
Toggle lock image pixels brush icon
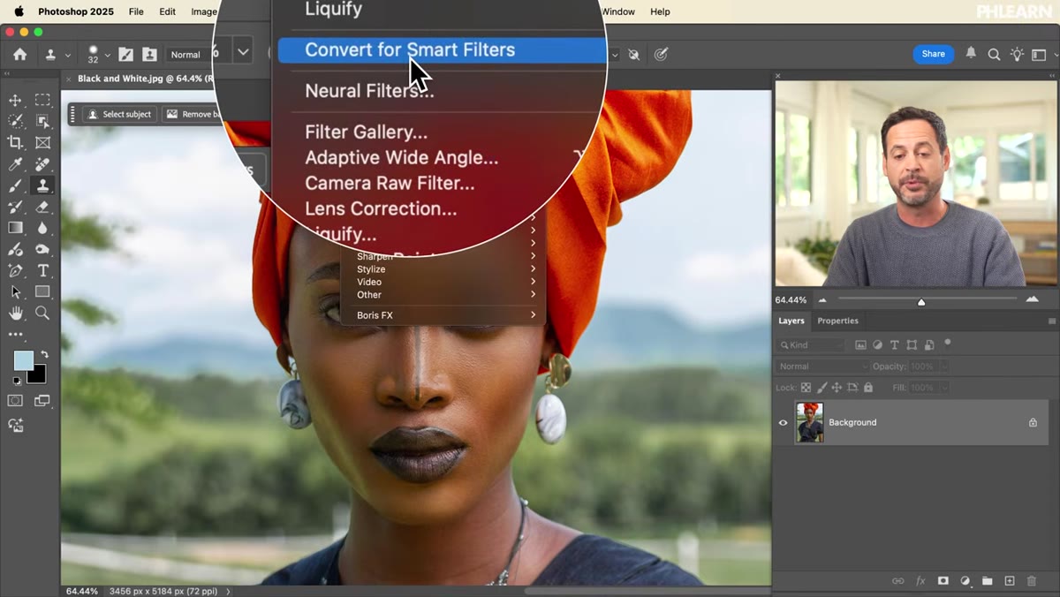point(821,388)
